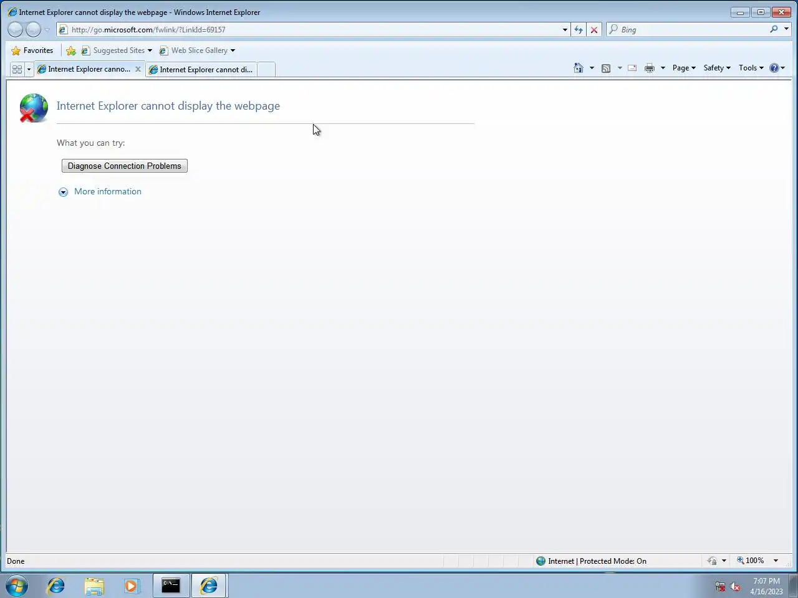Screen dimensions: 798x598
Task: Open the zoom level dropdown arrow
Action: (776, 561)
